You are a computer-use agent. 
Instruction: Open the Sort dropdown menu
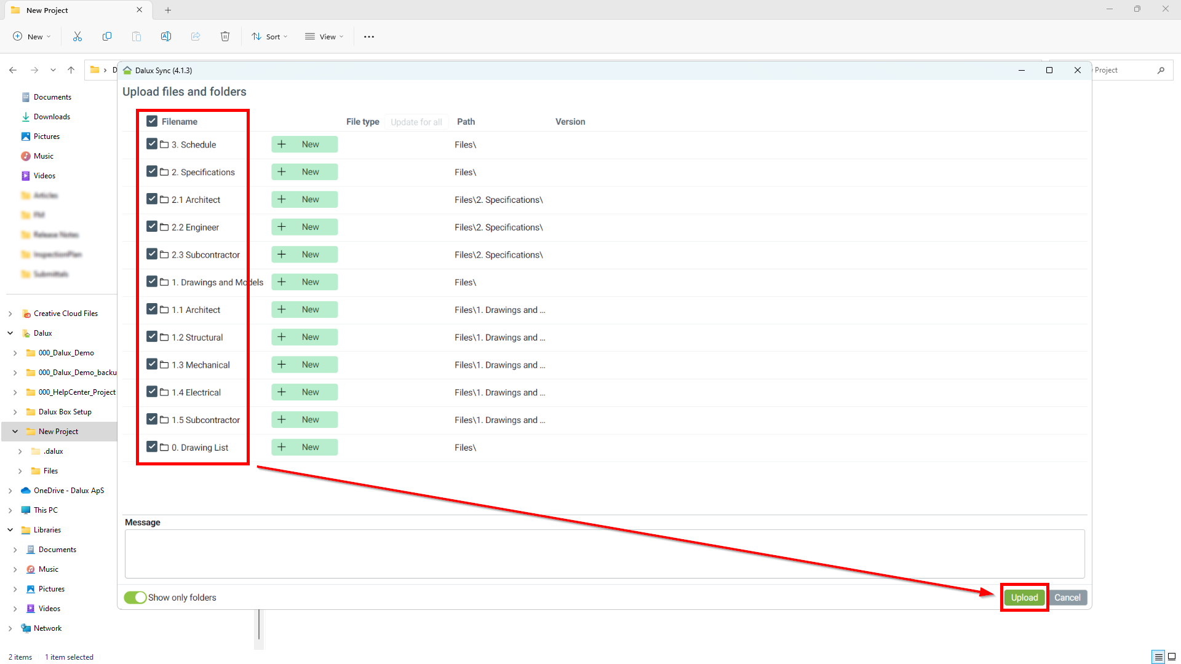(x=270, y=36)
